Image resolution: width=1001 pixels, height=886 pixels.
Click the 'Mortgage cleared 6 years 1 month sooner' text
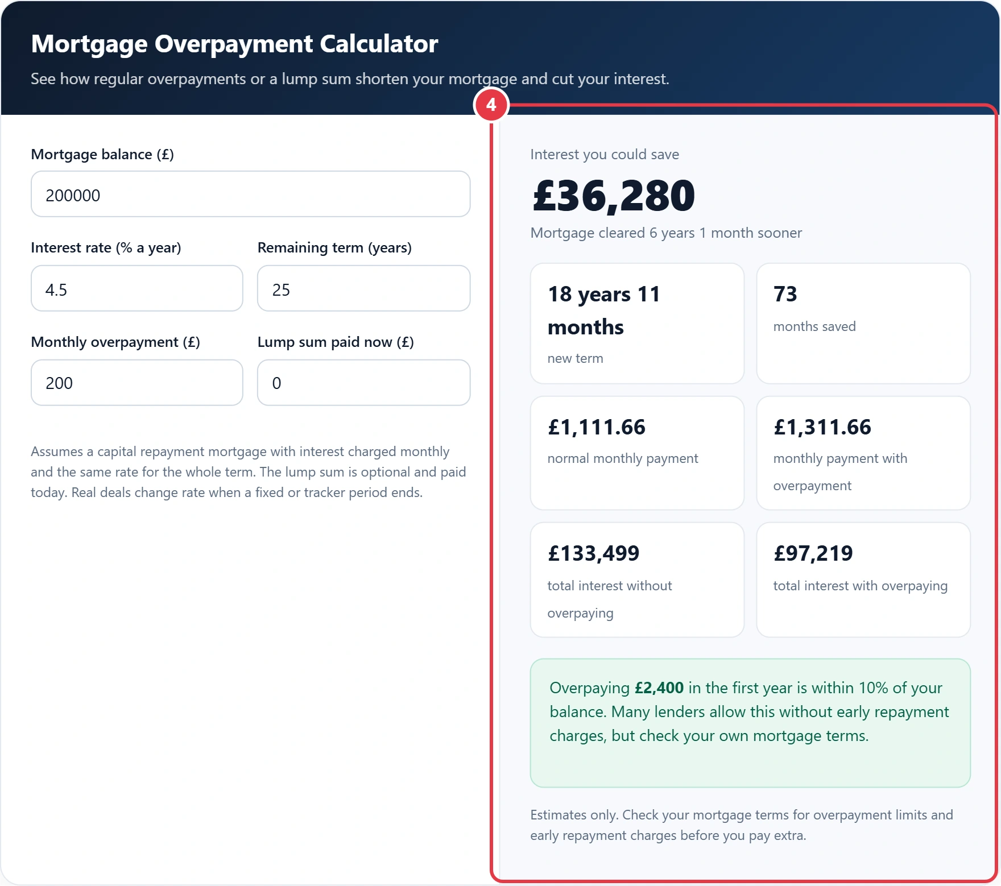coord(666,233)
